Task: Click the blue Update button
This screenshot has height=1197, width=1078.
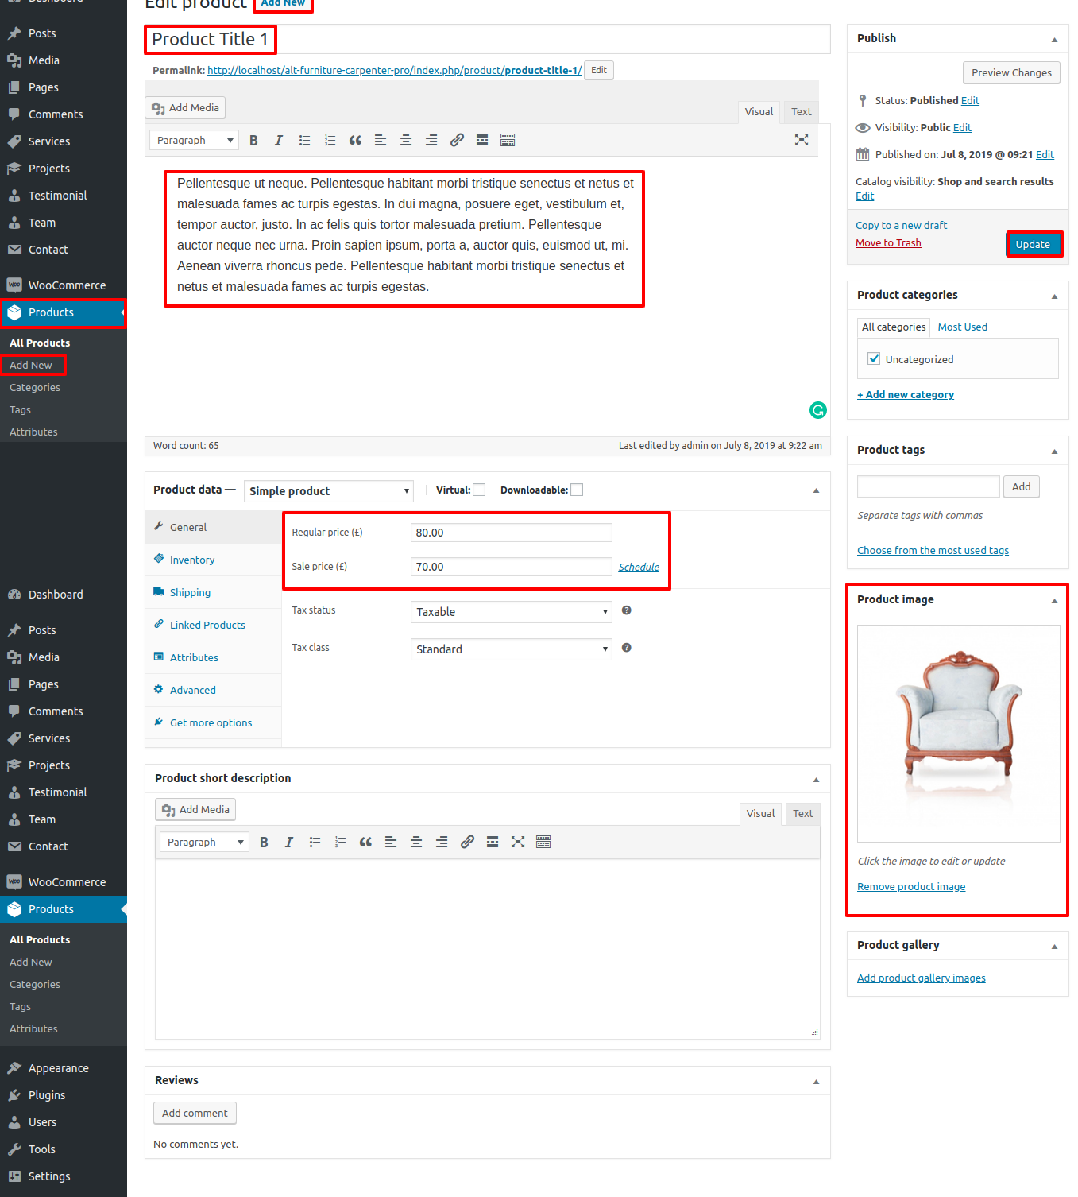Action: tap(1033, 245)
